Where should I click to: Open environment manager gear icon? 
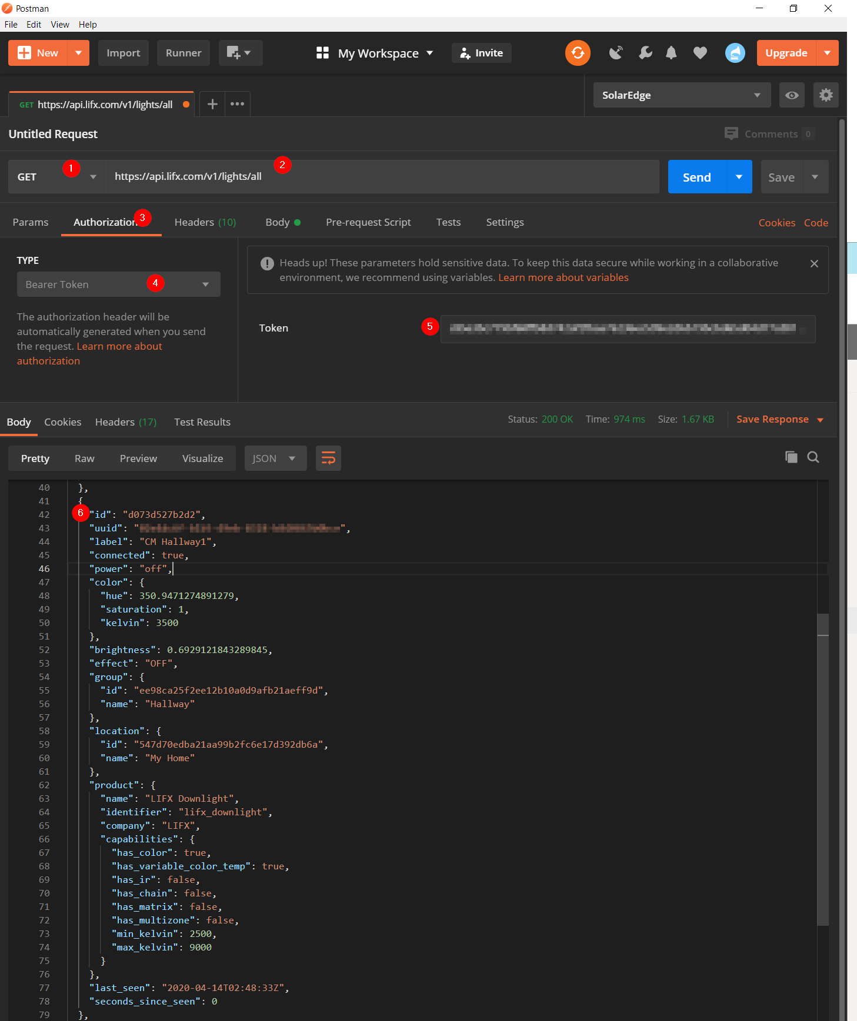(x=826, y=95)
